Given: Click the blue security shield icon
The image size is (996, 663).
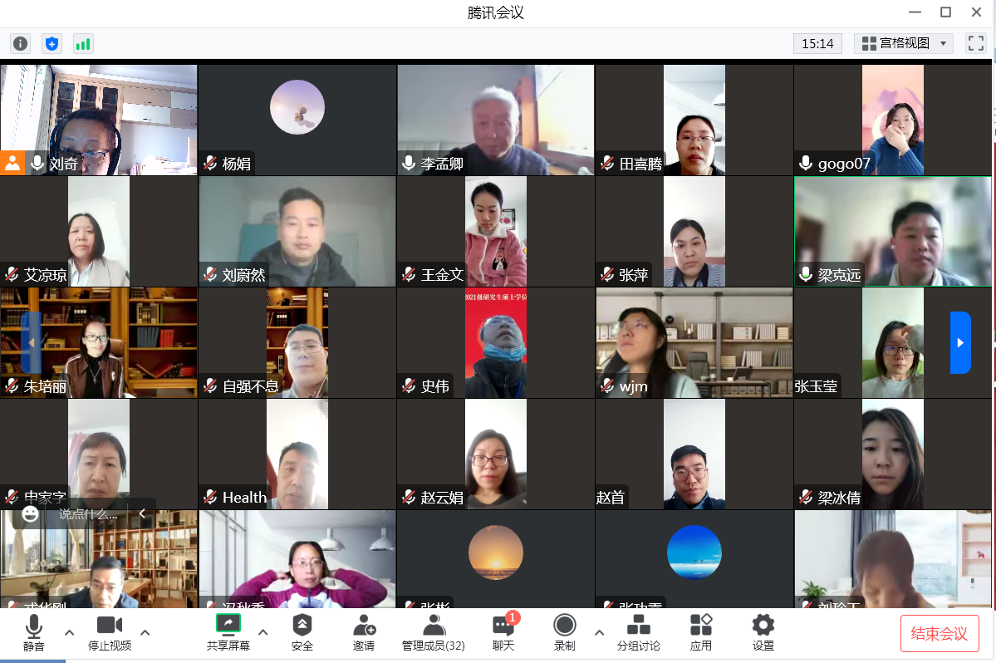Looking at the screenshot, I should click(x=52, y=43).
